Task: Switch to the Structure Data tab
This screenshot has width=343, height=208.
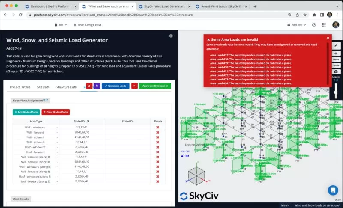Action: click(x=66, y=87)
